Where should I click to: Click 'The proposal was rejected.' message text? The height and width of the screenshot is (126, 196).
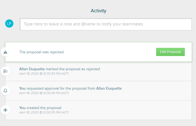(x=42, y=52)
